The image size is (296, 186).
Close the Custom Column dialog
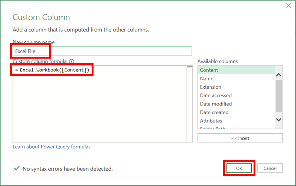click(x=288, y=6)
